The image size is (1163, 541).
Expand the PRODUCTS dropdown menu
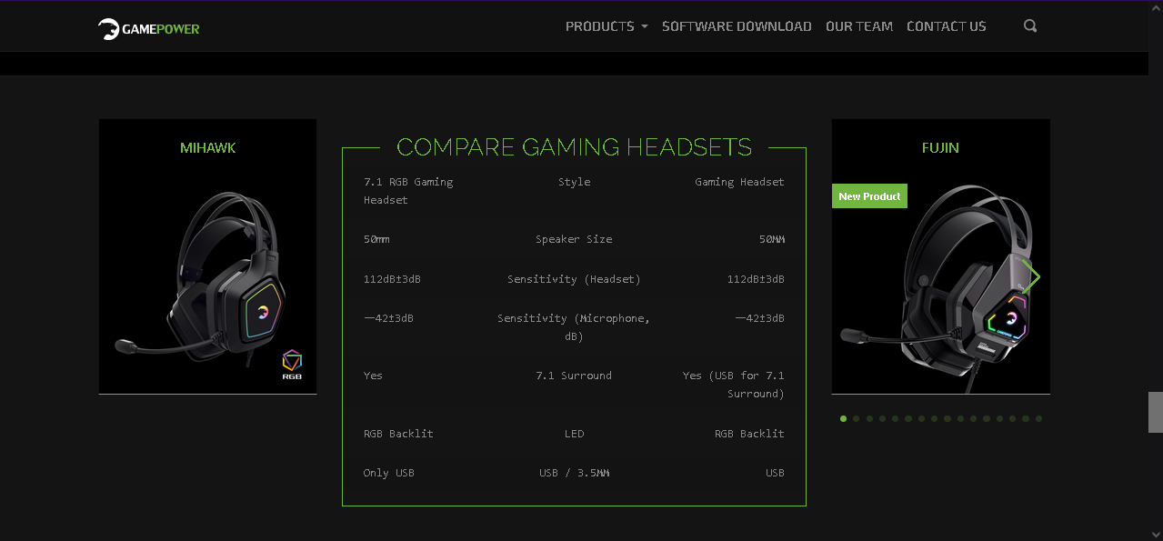pyautogui.click(x=607, y=26)
